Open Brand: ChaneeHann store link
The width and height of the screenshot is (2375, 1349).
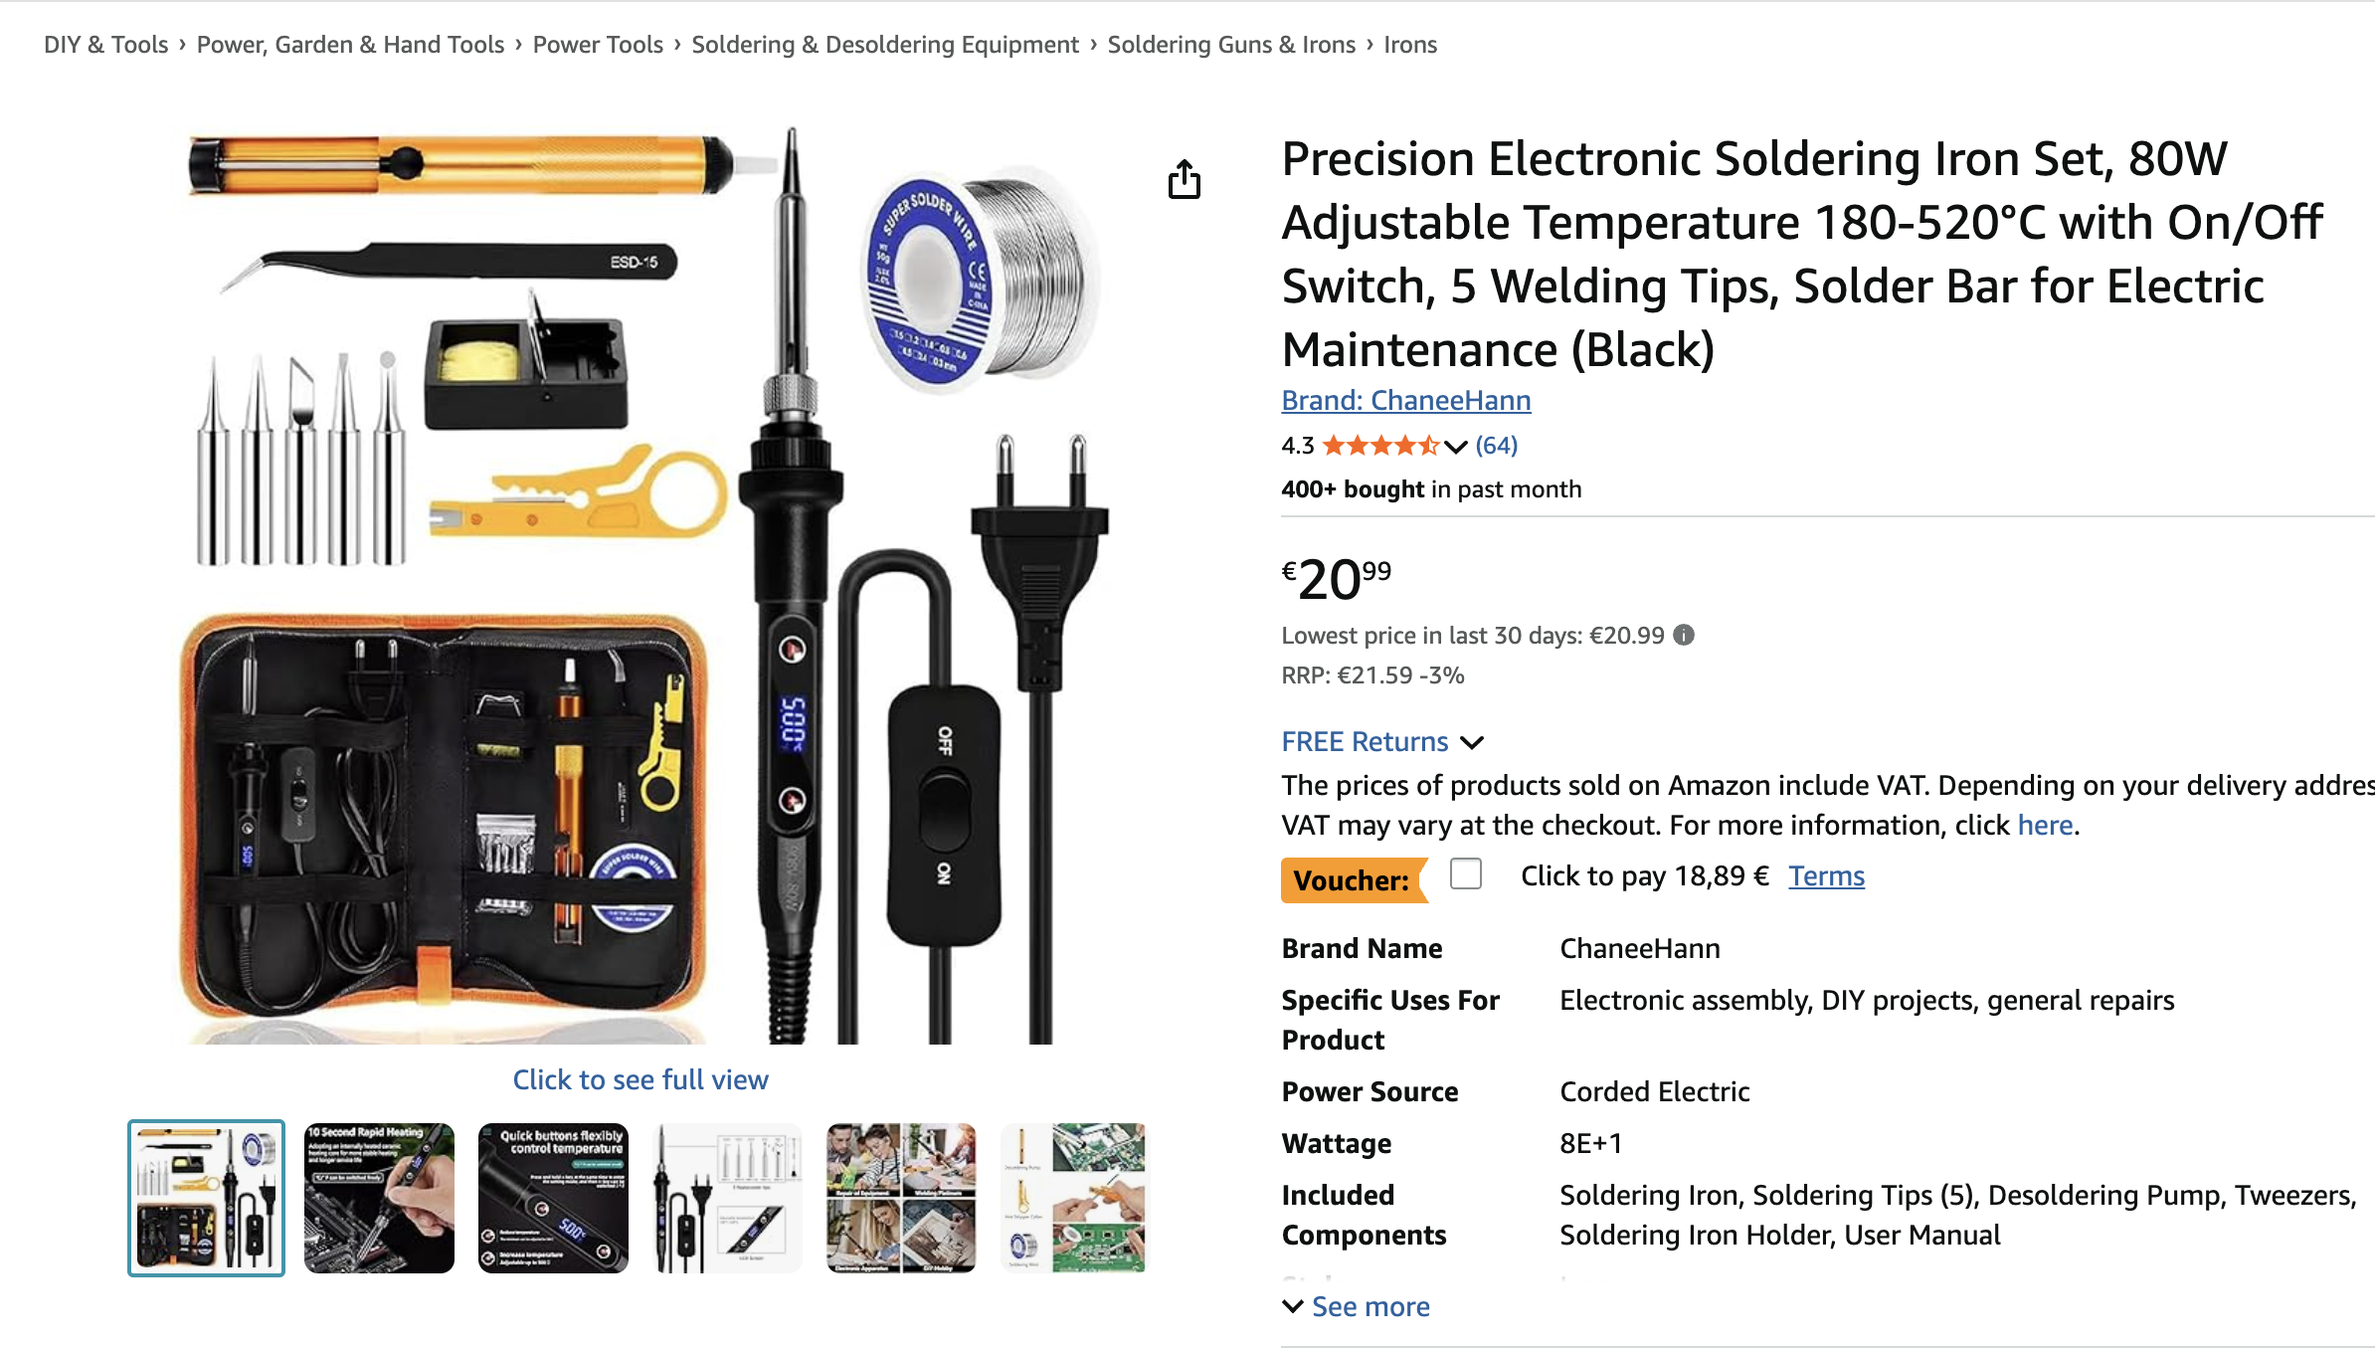(x=1406, y=400)
